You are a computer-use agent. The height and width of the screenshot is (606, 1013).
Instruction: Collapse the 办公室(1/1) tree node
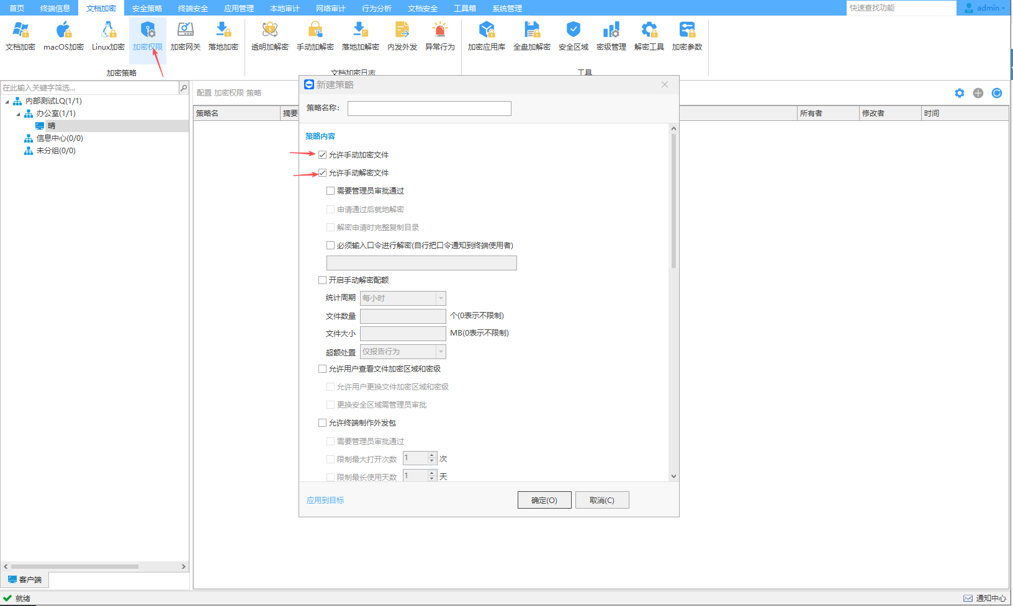tap(19, 114)
